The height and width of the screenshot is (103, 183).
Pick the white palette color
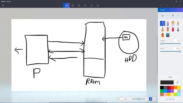click(x=176, y=91)
